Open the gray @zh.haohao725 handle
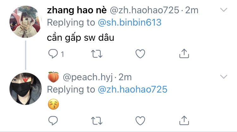 point(144,10)
